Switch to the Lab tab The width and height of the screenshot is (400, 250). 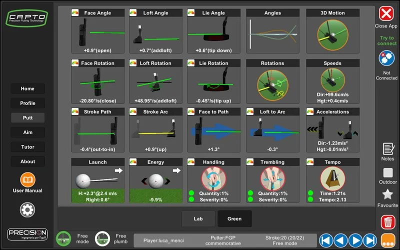198,218
